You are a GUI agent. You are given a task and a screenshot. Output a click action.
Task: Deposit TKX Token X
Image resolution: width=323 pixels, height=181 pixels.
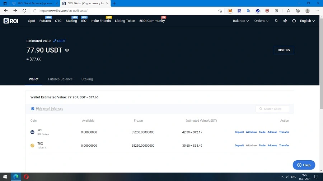pos(239,146)
